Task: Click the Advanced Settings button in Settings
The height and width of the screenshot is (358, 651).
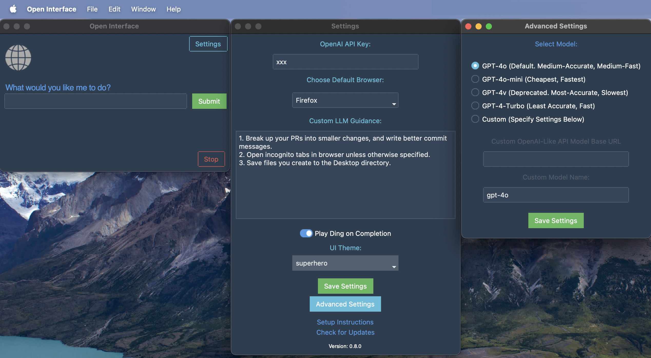Action: pyautogui.click(x=345, y=304)
